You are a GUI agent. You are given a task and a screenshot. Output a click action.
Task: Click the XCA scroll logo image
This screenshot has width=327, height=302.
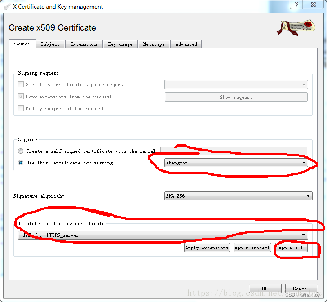(296, 28)
